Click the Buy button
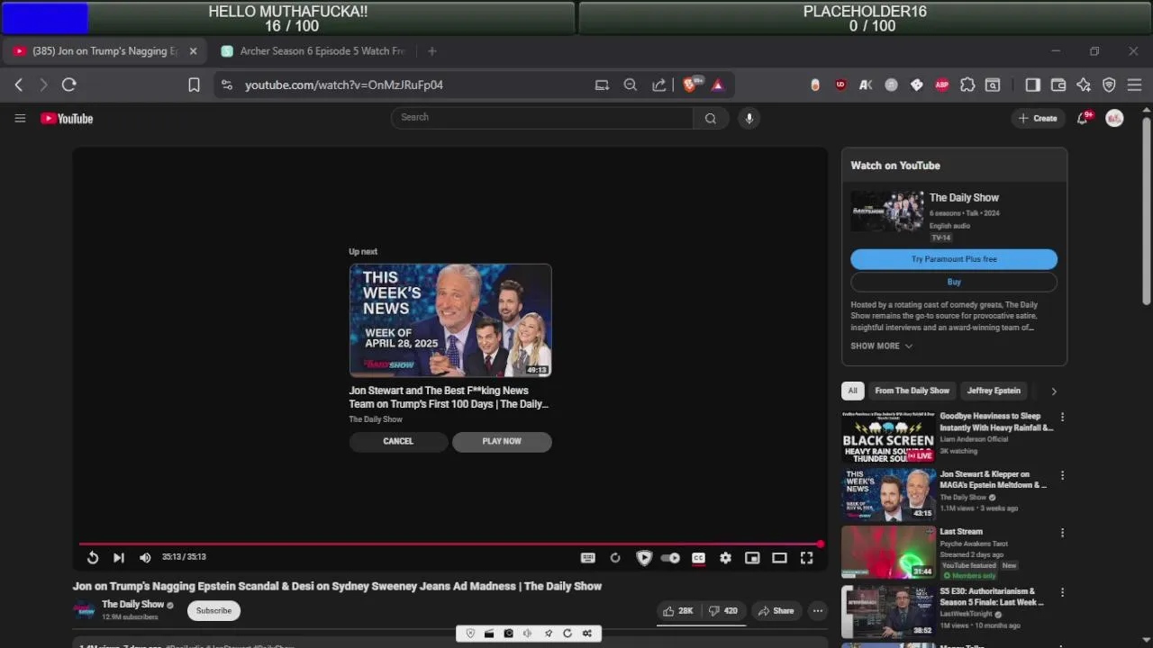1153x648 pixels. coord(954,282)
